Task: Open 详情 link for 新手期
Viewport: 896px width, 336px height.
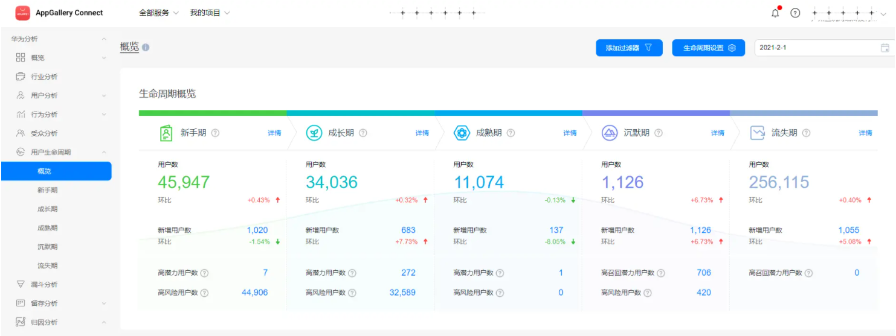Action: (274, 133)
